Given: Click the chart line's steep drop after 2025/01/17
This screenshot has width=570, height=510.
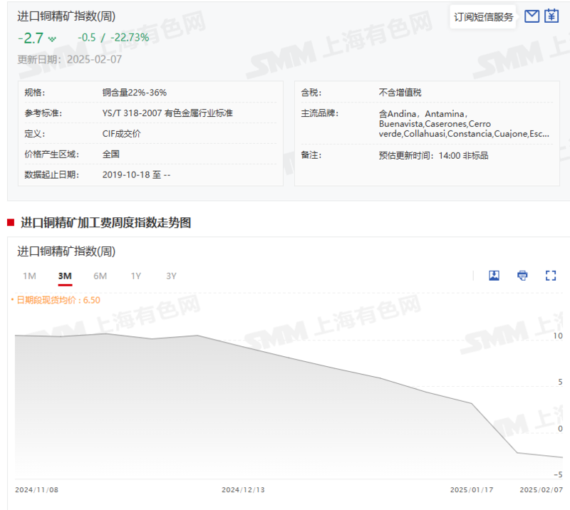Looking at the screenshot, I should [494, 428].
